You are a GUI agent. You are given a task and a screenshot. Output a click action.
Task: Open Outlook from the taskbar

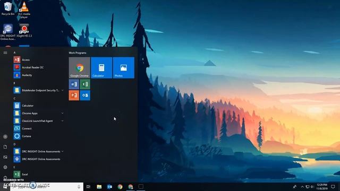point(109,187)
